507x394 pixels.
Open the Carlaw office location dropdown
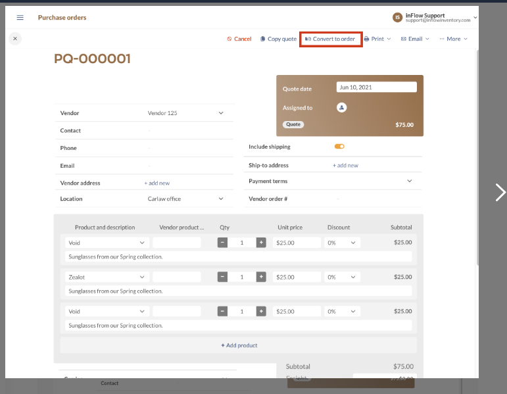pyautogui.click(x=221, y=199)
